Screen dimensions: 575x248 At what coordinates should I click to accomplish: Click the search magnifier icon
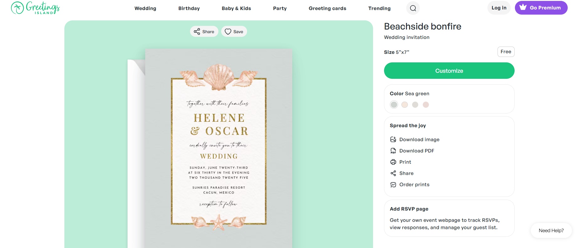(x=413, y=8)
